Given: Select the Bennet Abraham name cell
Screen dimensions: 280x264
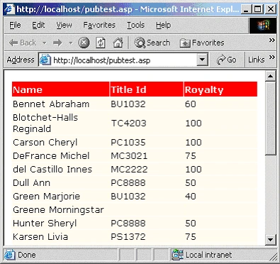Looking at the screenshot, I should point(61,104).
